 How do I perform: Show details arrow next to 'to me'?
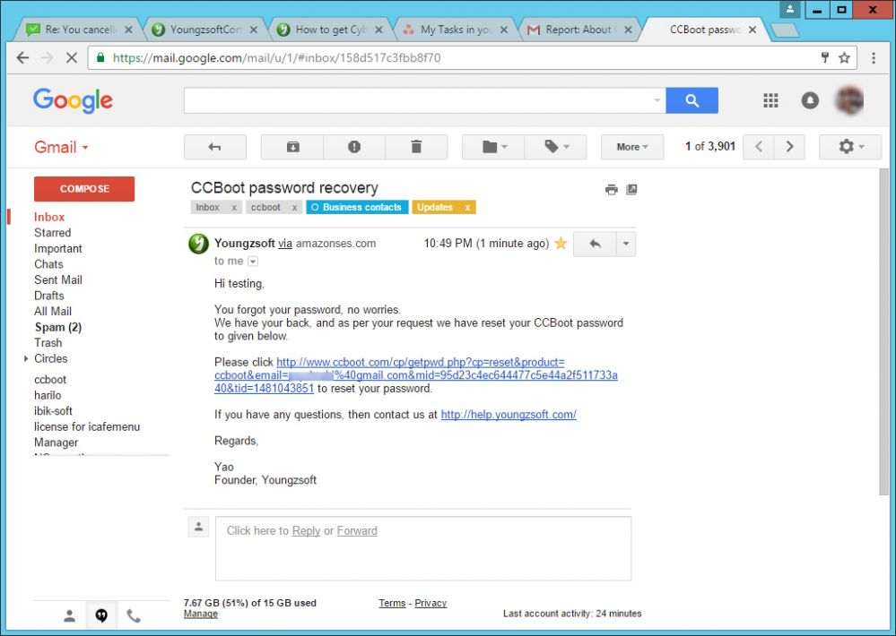tap(253, 262)
